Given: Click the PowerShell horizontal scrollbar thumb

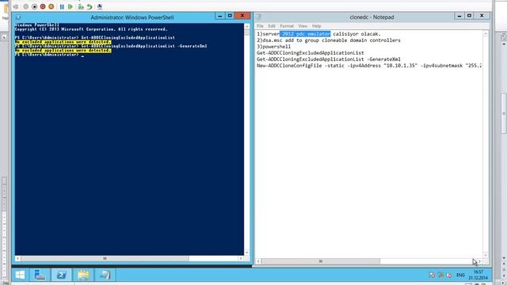Looking at the screenshot, I should coord(105,259).
